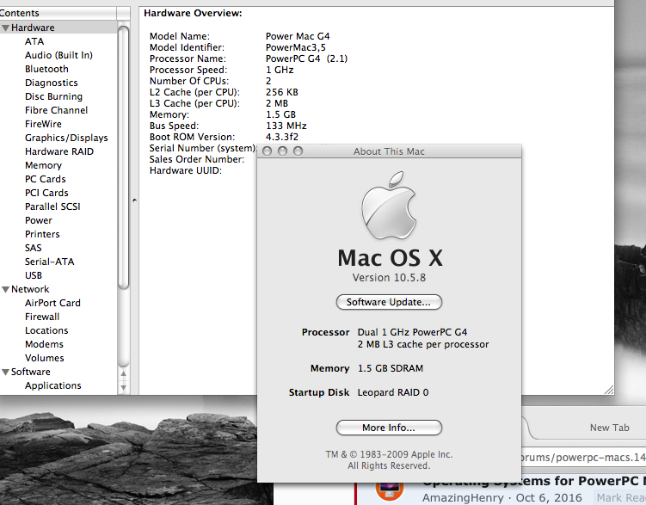Open the Bluetooth hardware entry
646x505 pixels.
coord(46,69)
